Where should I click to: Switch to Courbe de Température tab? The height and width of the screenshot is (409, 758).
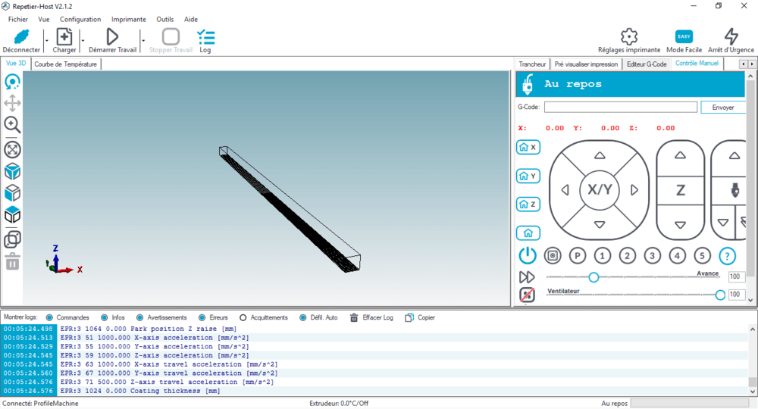pyautogui.click(x=66, y=64)
